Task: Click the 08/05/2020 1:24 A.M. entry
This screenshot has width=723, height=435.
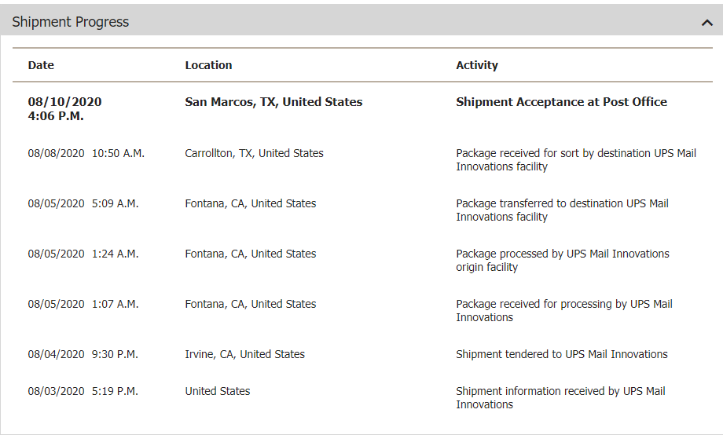Action: tap(83, 254)
